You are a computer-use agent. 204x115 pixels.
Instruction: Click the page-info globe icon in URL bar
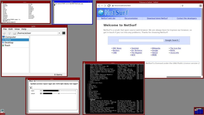tap(113, 6)
